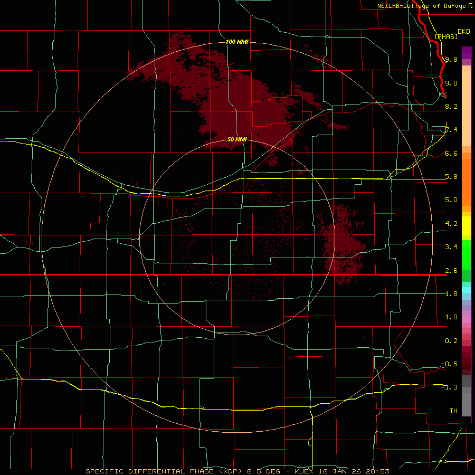Click the purple top segment of the color bar
This screenshot has height=475, width=475.
point(466,53)
